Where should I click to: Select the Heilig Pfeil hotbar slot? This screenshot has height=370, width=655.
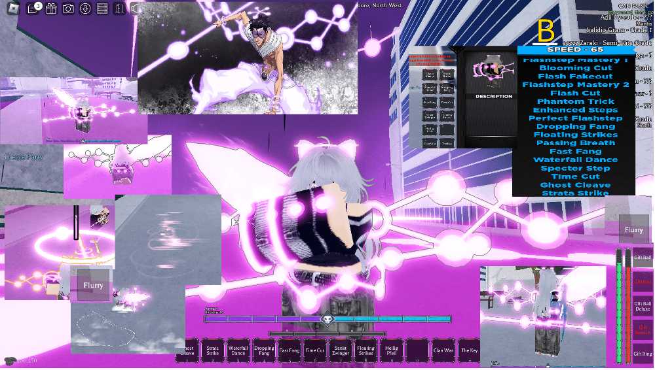click(392, 350)
